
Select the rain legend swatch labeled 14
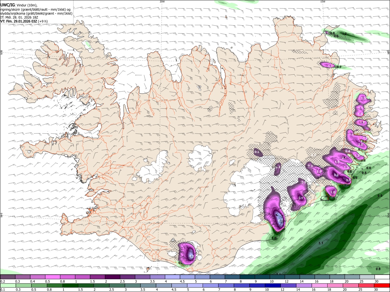pos(304,286)
